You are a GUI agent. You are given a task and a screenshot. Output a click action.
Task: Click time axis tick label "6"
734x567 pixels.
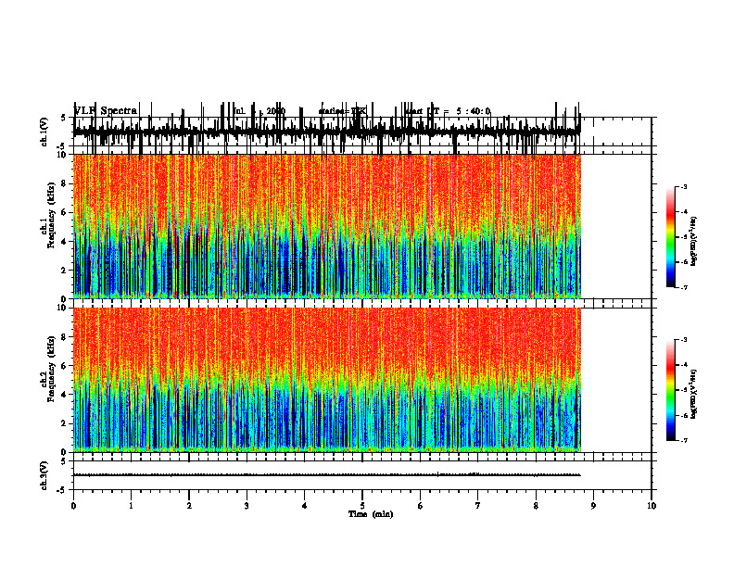tap(421, 506)
